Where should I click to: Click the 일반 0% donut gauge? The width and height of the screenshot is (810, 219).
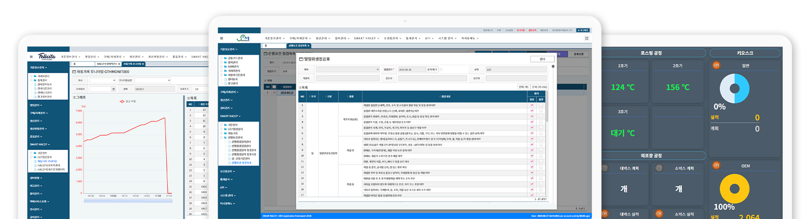tap(735, 89)
